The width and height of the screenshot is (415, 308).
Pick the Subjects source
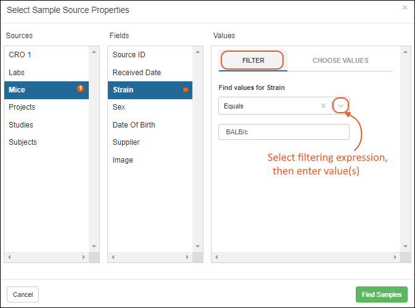pyautogui.click(x=47, y=142)
